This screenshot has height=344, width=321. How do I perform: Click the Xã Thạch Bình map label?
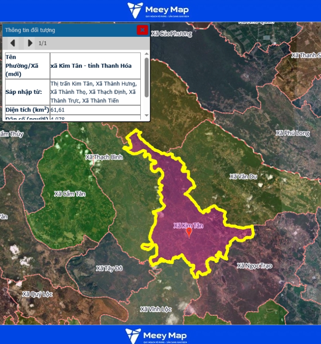tap(104, 157)
